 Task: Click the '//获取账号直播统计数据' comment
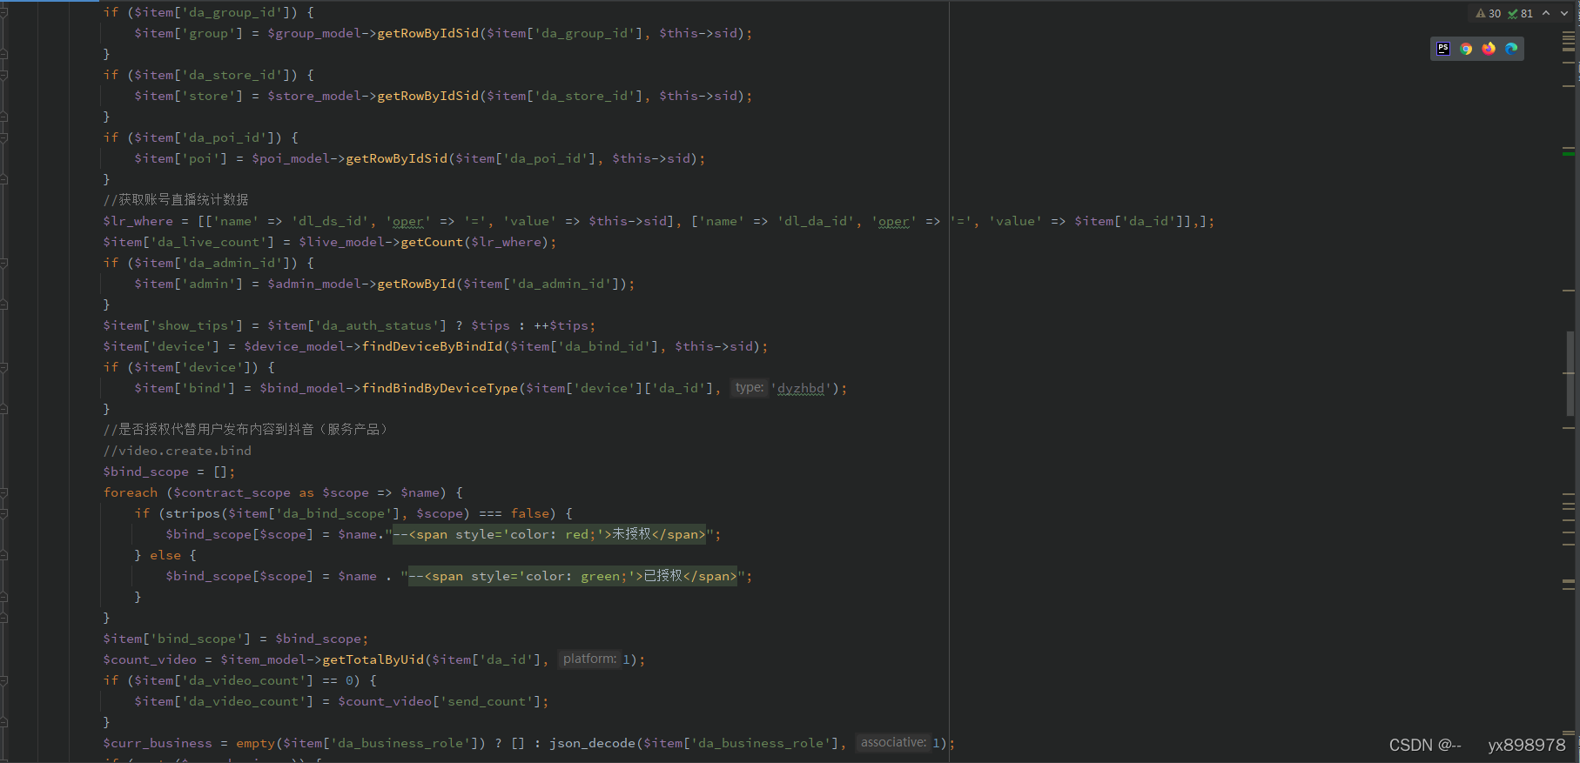tap(176, 200)
